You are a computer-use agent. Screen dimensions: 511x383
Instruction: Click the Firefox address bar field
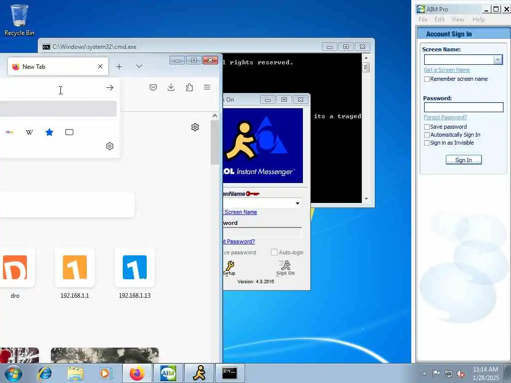click(x=52, y=88)
